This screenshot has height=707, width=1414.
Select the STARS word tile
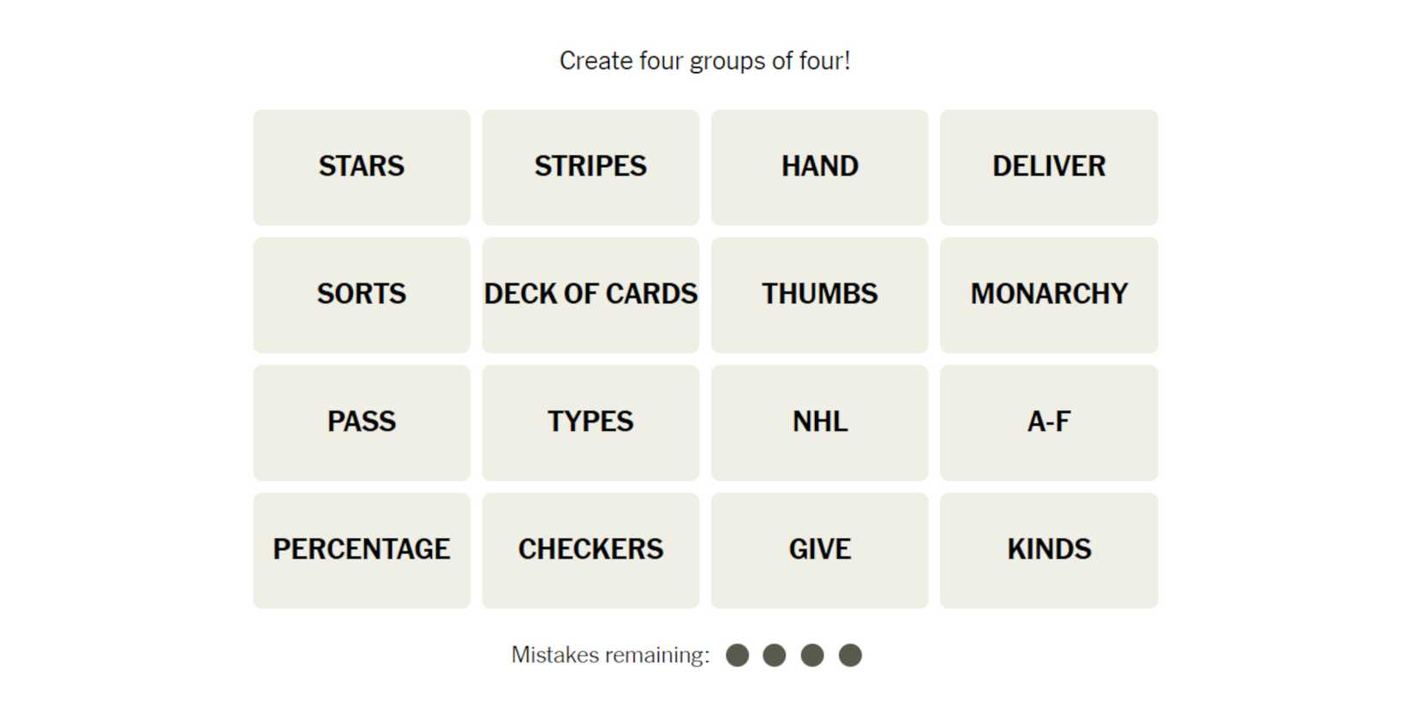point(361,167)
